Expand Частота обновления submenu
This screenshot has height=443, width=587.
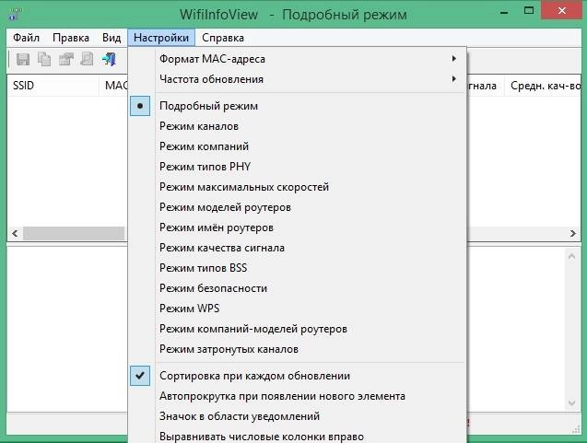point(298,79)
